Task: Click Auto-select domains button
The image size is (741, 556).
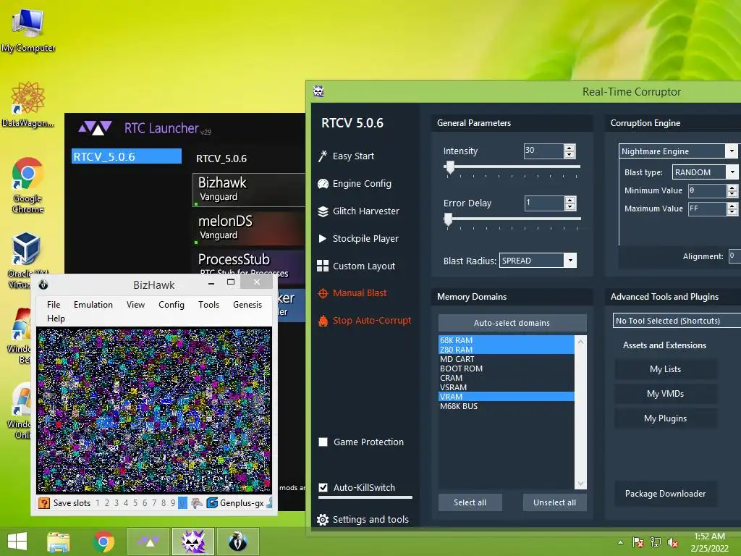Action: click(x=512, y=323)
